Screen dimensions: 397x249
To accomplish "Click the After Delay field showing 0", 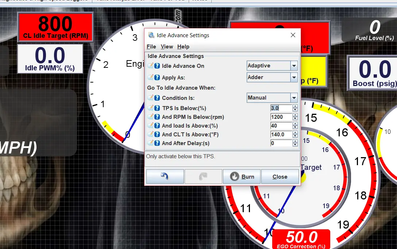I will pos(281,143).
